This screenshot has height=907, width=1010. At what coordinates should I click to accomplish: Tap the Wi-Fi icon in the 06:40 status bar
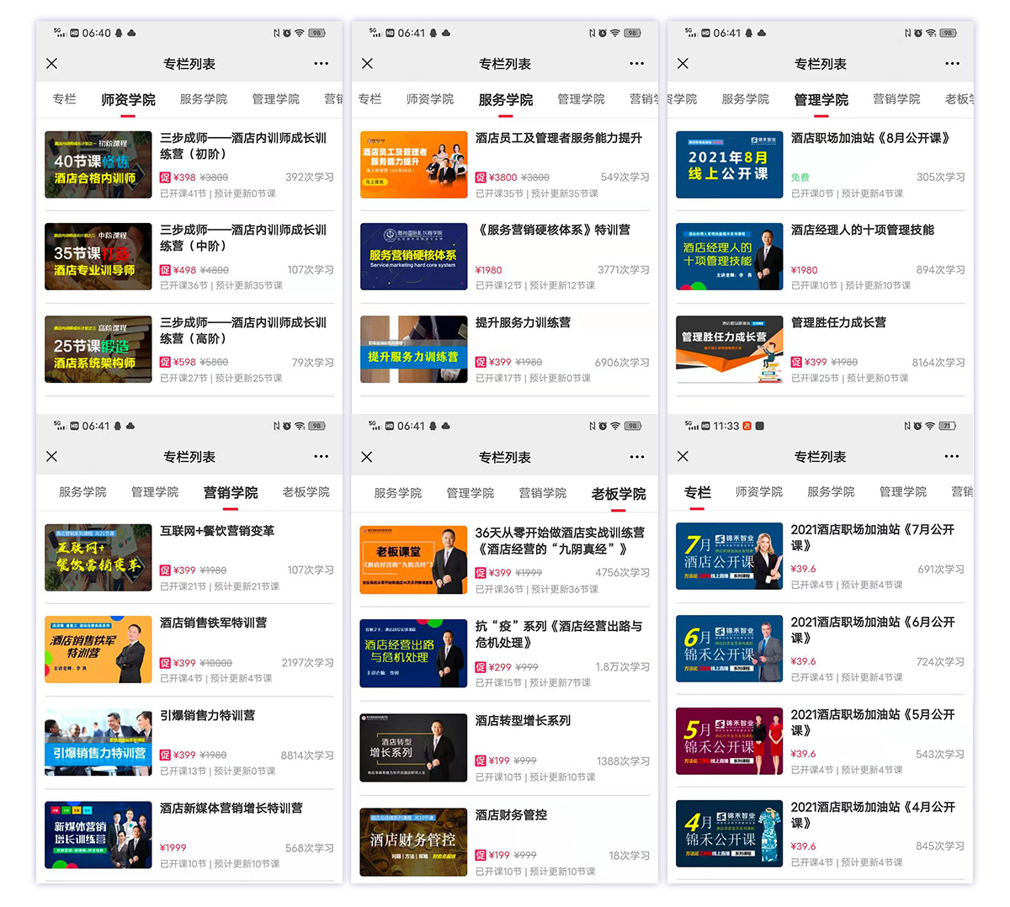click(x=299, y=34)
